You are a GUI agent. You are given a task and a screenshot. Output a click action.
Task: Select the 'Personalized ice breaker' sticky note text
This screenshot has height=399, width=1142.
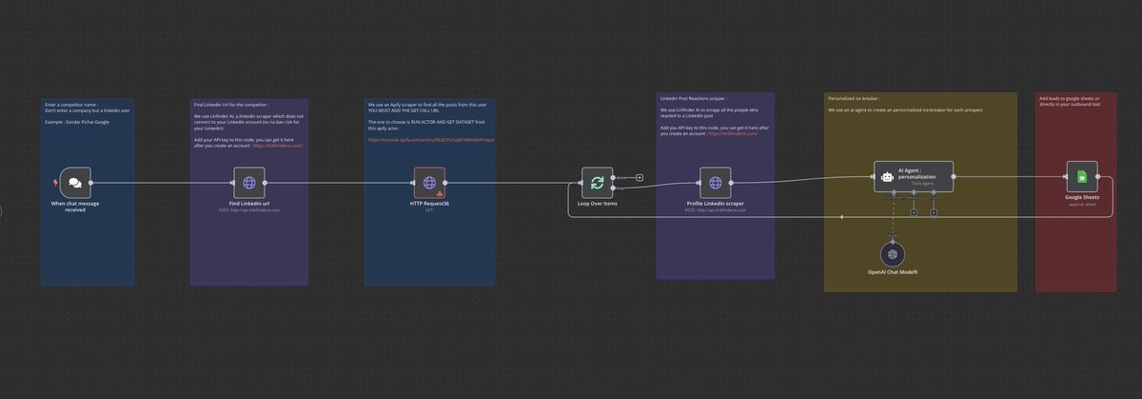click(854, 98)
